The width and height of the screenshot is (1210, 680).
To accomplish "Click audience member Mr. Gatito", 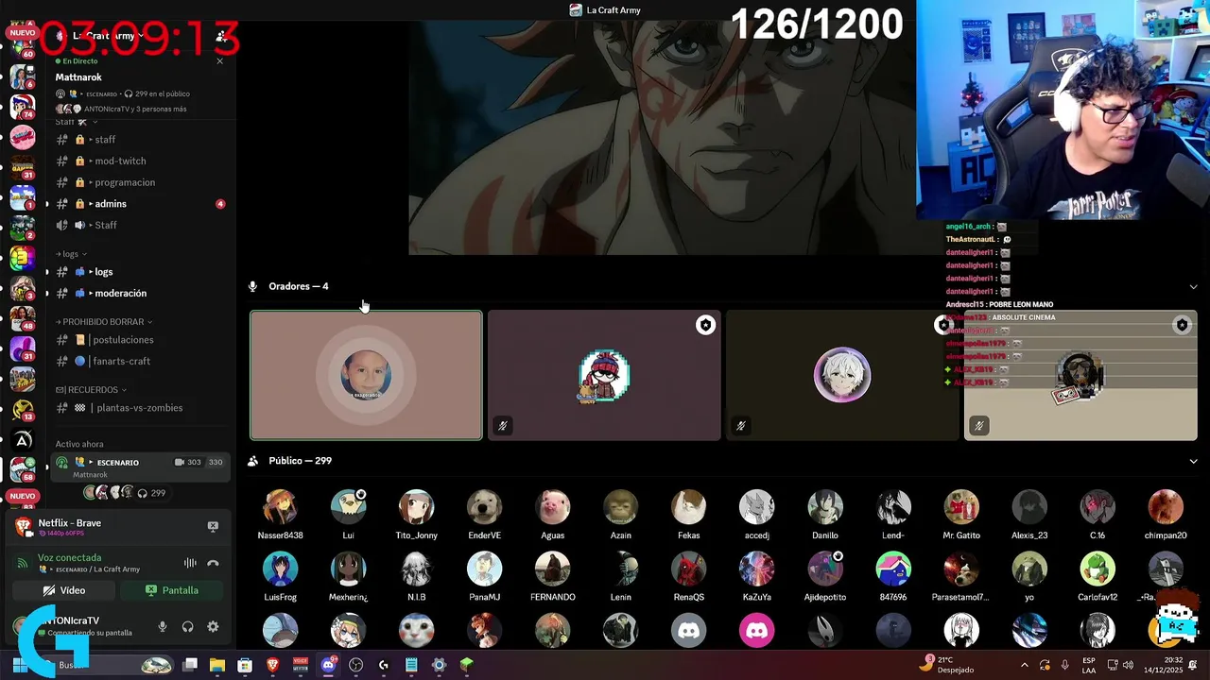I will (x=960, y=515).
